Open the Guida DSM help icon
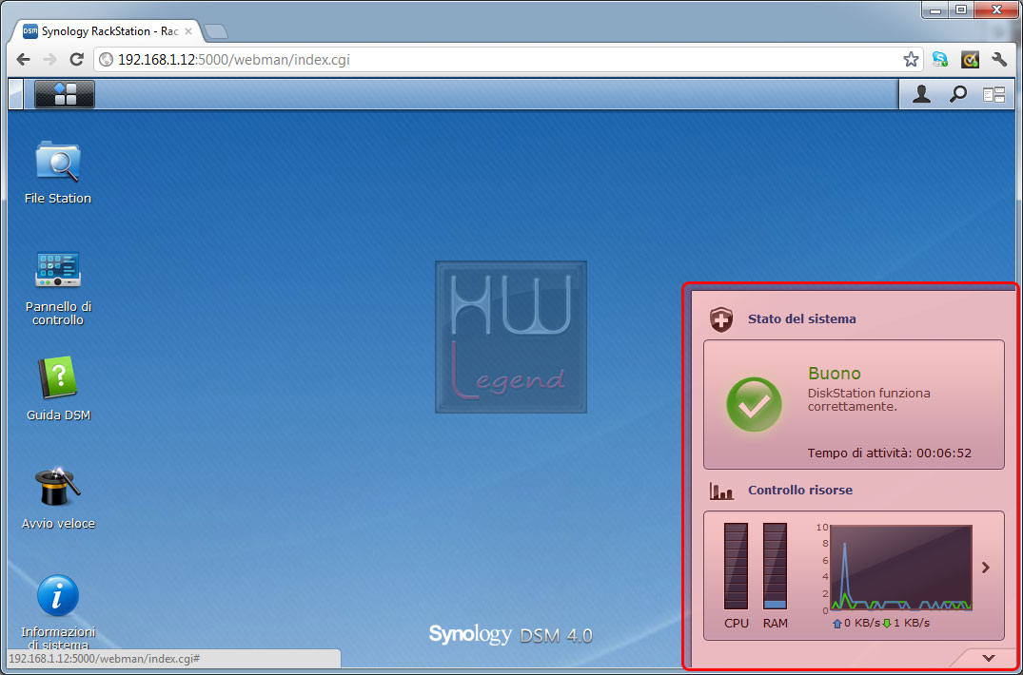 [57, 377]
